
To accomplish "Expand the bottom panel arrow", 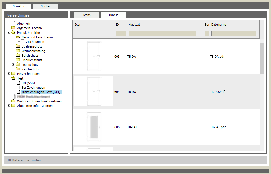I will pos(266,171).
